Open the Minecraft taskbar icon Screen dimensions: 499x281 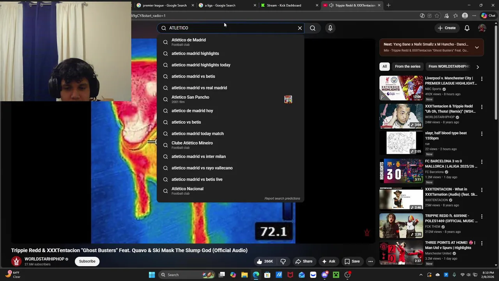336,275
